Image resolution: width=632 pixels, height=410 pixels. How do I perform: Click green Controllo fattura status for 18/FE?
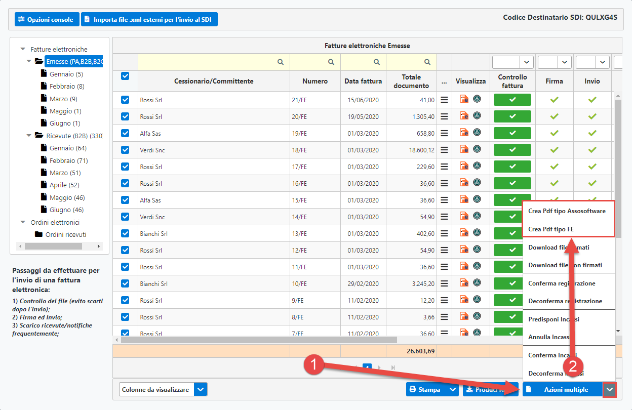tap(512, 150)
